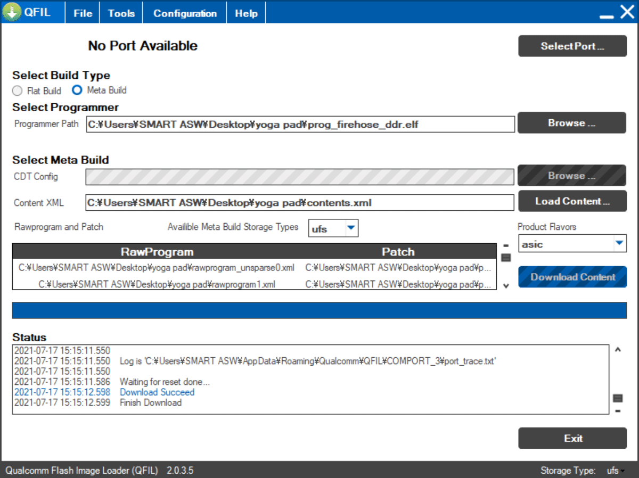Click the port_trace.txt log path line
Screen dimensions: 639x478
click(308, 361)
